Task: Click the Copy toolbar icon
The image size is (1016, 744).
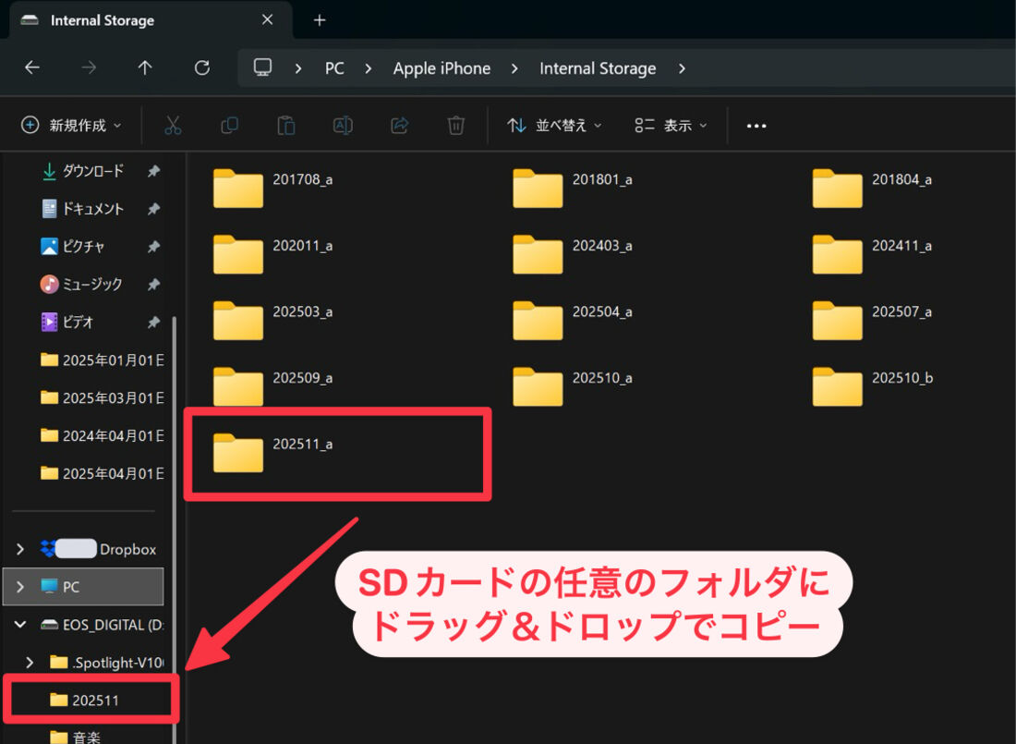Action: point(229,125)
